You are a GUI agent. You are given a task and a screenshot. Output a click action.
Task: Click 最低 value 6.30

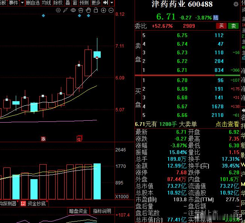234,145
